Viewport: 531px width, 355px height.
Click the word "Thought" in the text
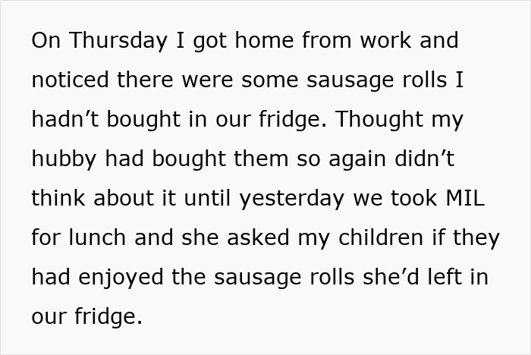pyautogui.click(x=379, y=121)
